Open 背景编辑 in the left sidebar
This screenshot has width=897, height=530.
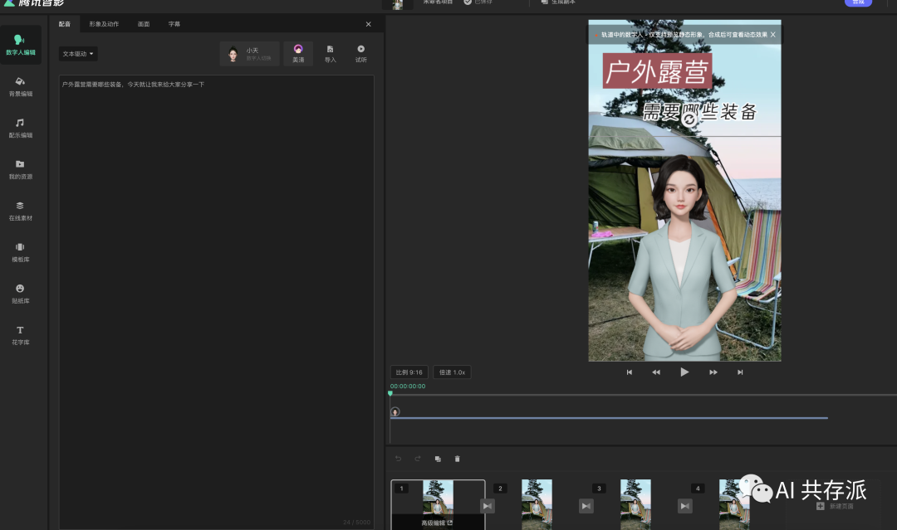pos(21,86)
